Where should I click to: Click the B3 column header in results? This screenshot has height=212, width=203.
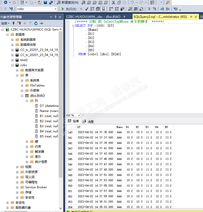point(149,127)
